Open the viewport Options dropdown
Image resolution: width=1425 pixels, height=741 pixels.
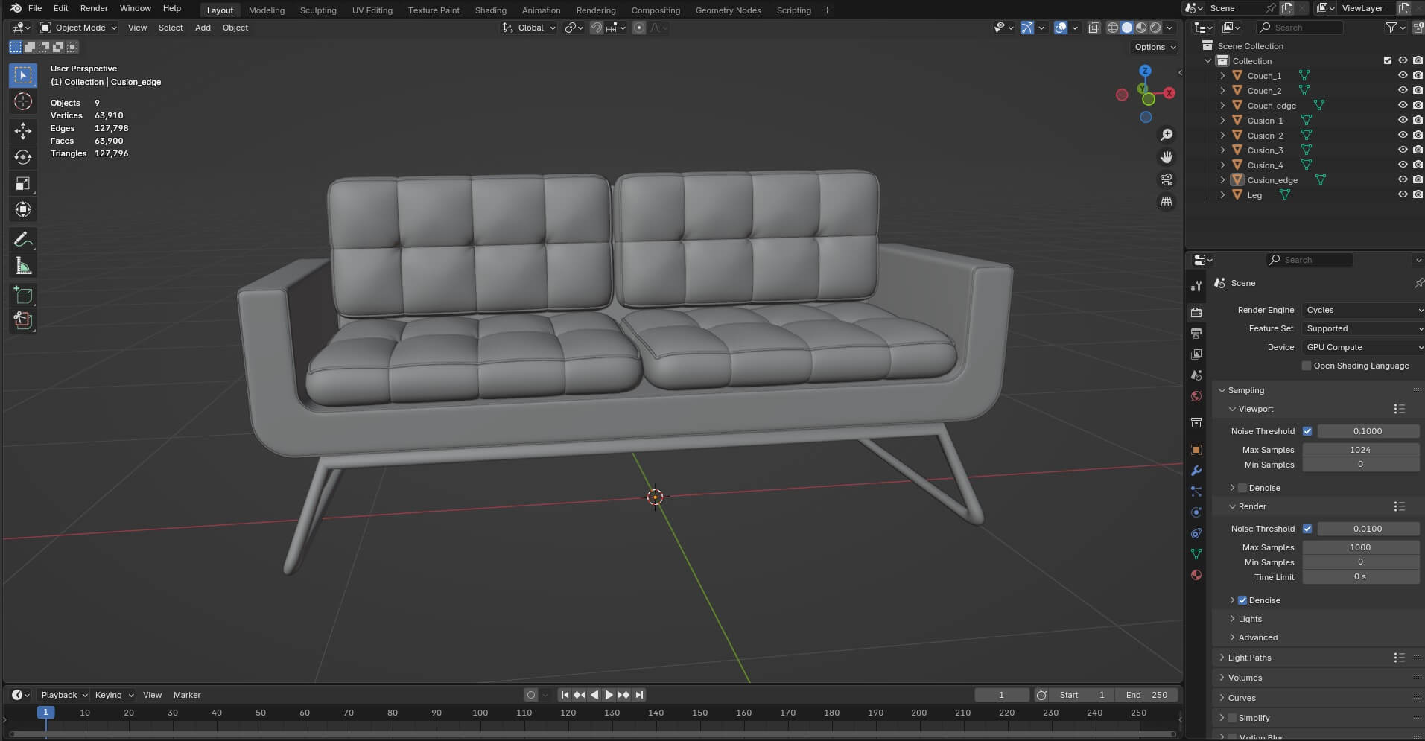click(x=1155, y=47)
